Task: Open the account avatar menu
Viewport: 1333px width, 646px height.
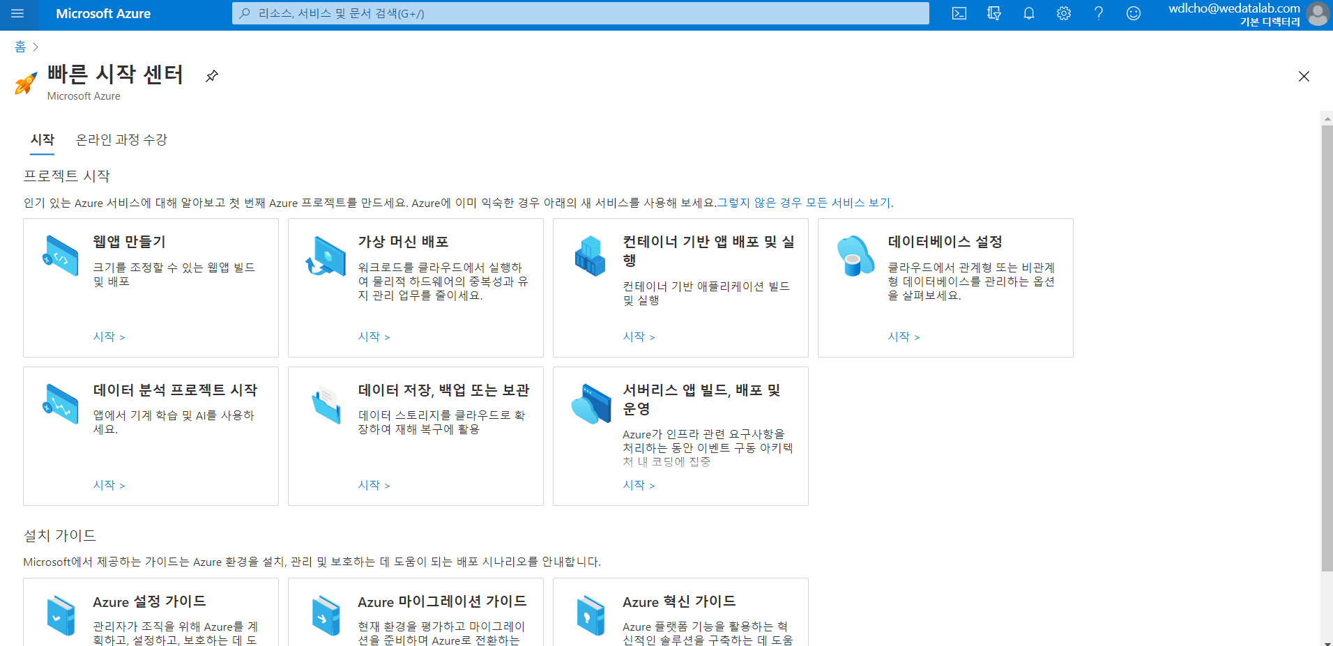Action: 1318,14
